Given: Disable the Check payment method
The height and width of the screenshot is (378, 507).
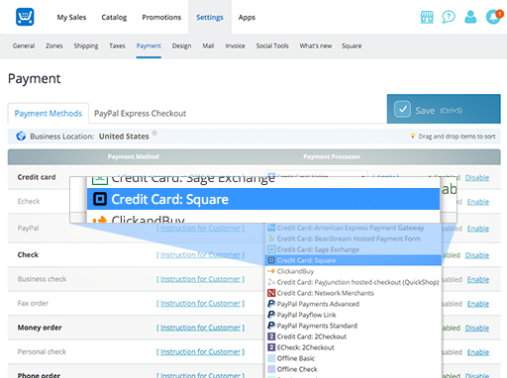Looking at the screenshot, I should click(x=477, y=255).
